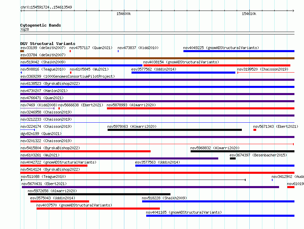304x229 pixels.
Task: Select nsv518228 (Shaikh2009) label
Action: click(164, 198)
